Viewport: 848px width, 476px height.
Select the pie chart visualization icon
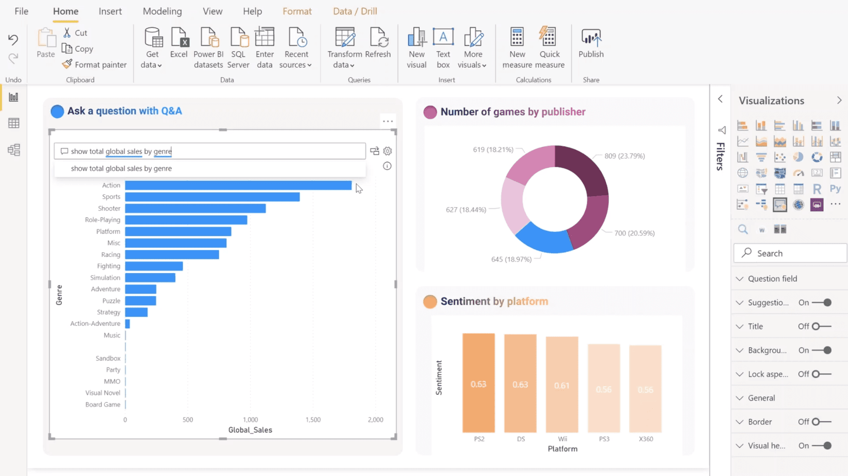pos(798,157)
